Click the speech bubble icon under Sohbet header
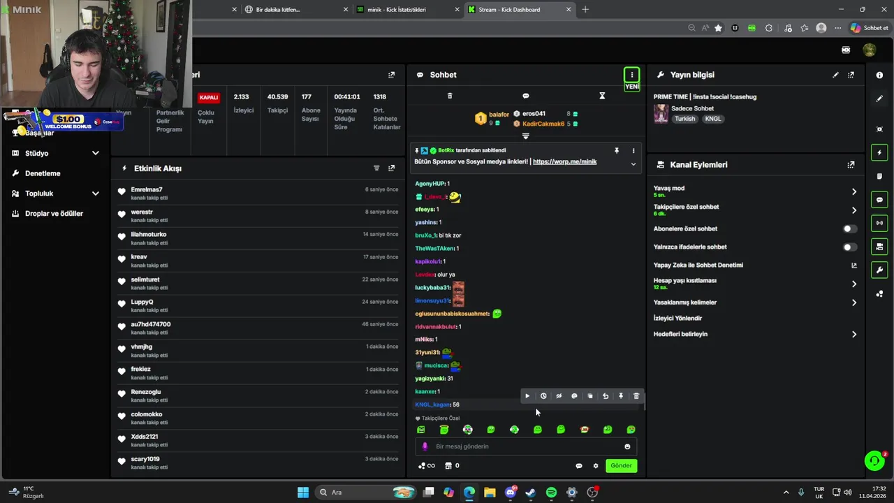Image resolution: width=894 pixels, height=503 pixels. (526, 96)
